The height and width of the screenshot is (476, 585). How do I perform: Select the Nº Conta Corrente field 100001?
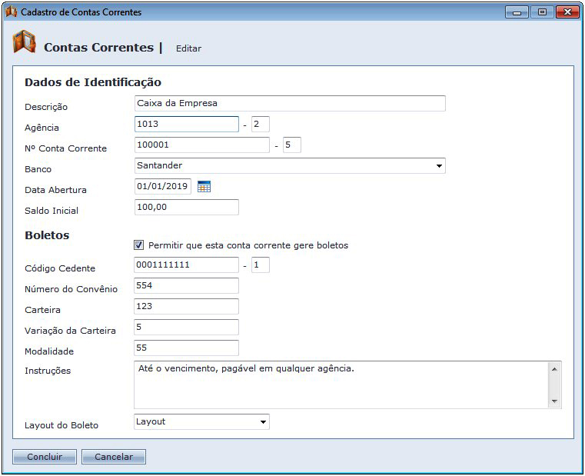202,145
